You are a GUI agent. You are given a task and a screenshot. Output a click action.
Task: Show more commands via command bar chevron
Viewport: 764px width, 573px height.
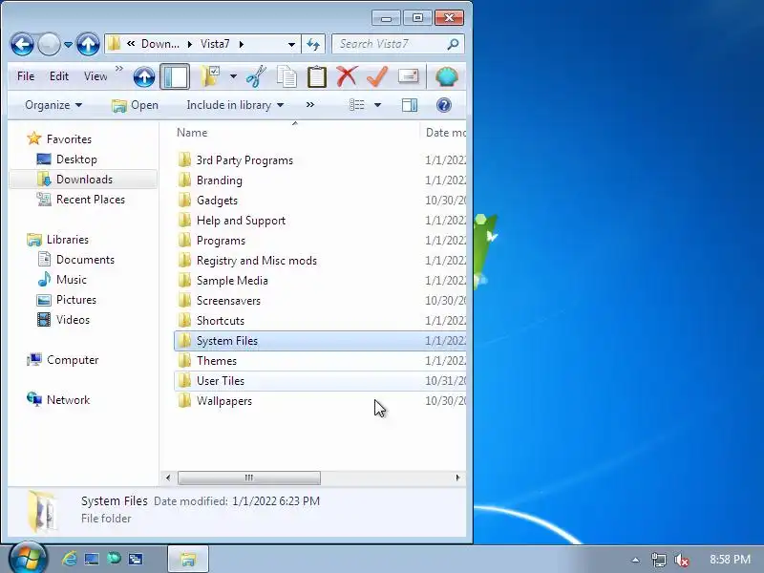309,105
